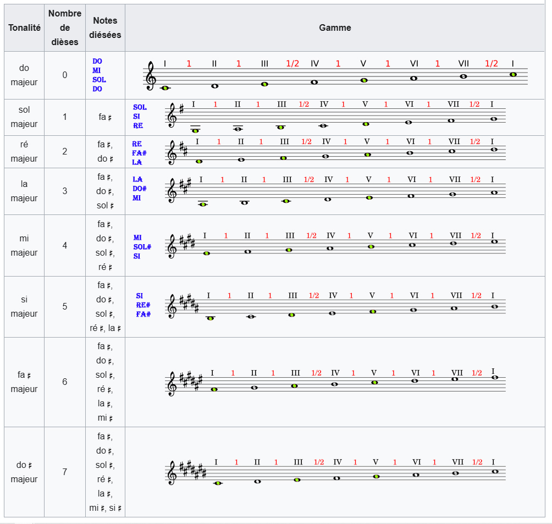Viewport: 552px width, 524px height.
Task: Click the "Gamme" column header
Action: pos(335,28)
